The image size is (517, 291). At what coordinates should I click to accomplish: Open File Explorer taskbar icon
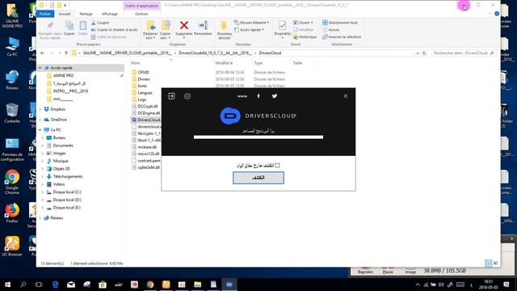197,285
